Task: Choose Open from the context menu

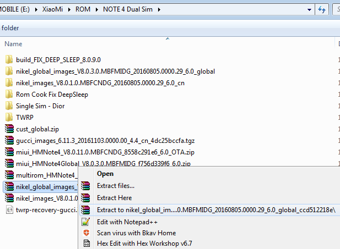Action: click(105, 174)
